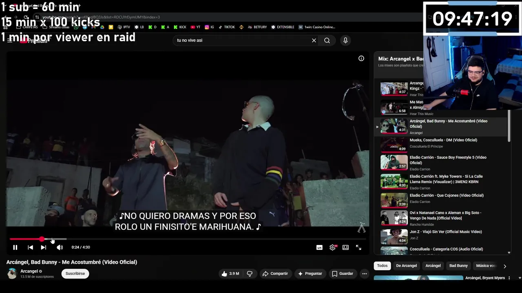Open the BETFURY bookmark
This screenshot has height=293, width=522.
click(257, 27)
